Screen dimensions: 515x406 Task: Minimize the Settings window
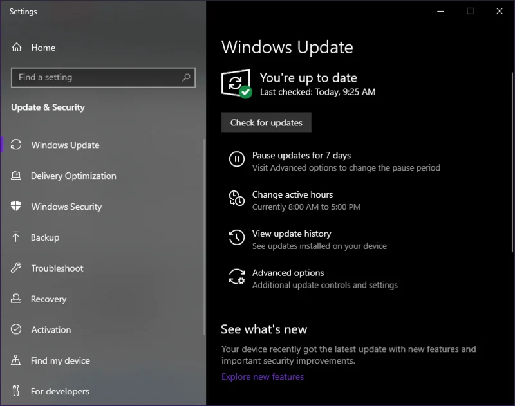click(440, 11)
